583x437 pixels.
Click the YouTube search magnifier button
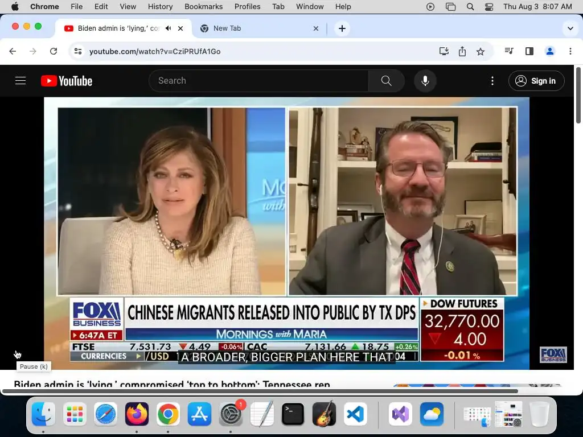pos(387,81)
